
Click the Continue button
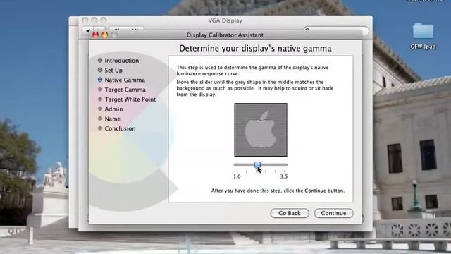tap(333, 213)
